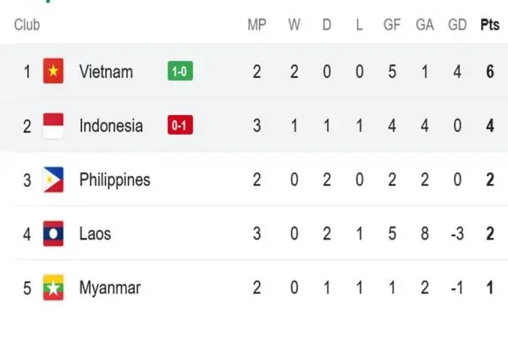Click the MP column header
Screen dimensions: 508x338
pos(257,25)
